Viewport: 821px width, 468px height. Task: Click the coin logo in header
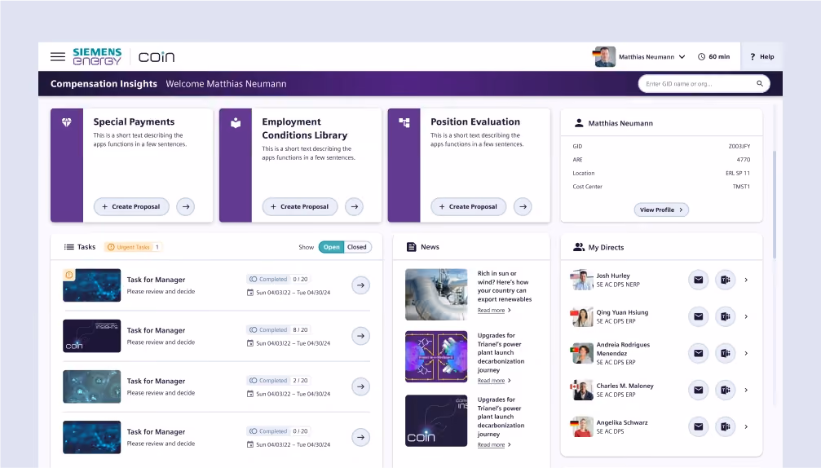pyautogui.click(x=156, y=56)
